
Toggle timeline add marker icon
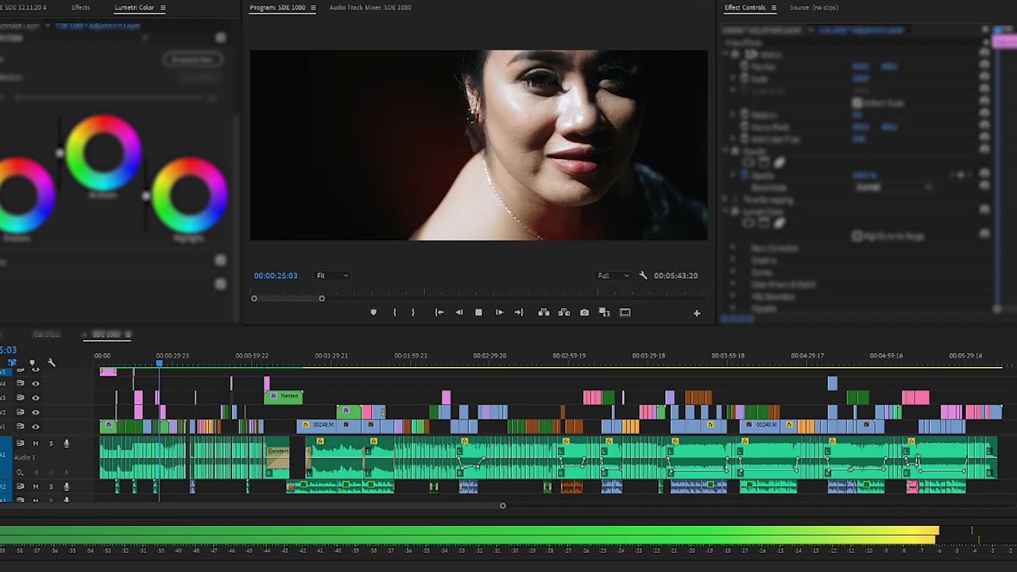[32, 363]
